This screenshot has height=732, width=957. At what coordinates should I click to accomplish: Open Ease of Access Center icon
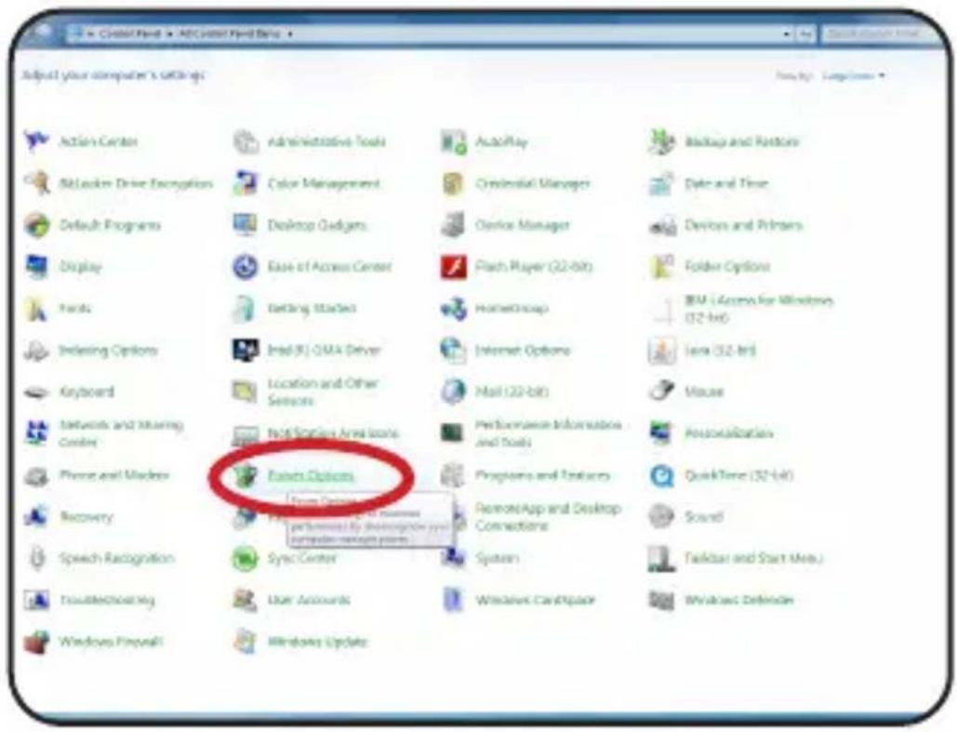tap(246, 267)
